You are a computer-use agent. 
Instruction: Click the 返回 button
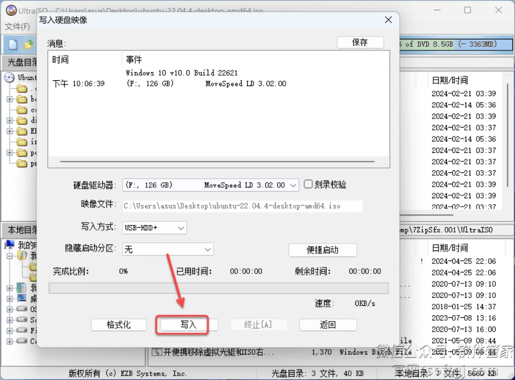(x=328, y=325)
